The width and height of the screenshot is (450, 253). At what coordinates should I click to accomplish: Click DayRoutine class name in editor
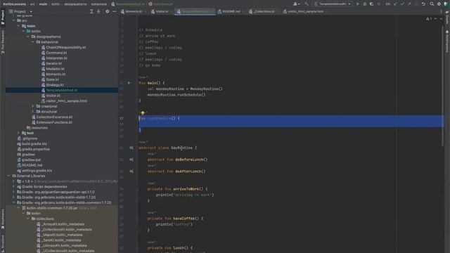(x=181, y=148)
